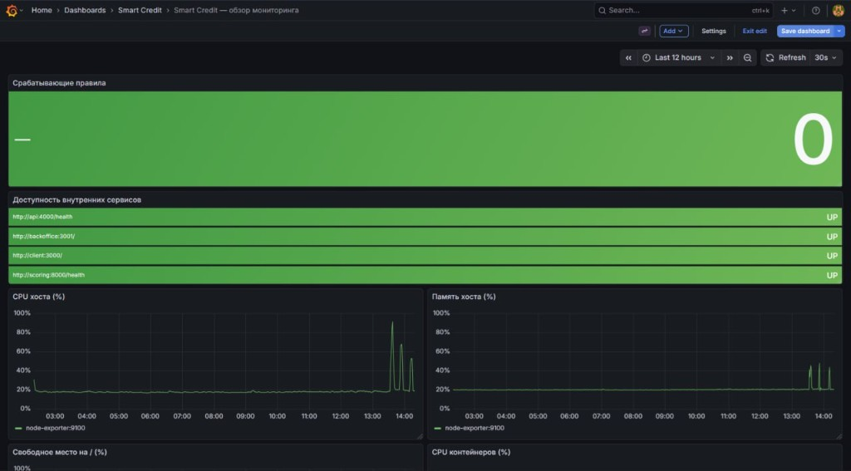The height and width of the screenshot is (471, 851).
Task: Shift time range backward with double-left arrows
Action: click(628, 57)
